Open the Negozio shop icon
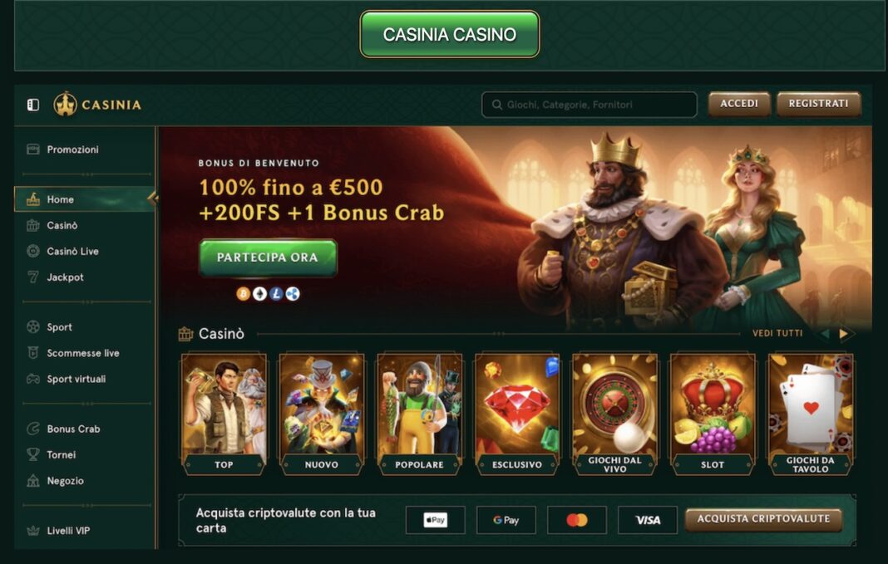888x564 pixels. click(x=33, y=480)
